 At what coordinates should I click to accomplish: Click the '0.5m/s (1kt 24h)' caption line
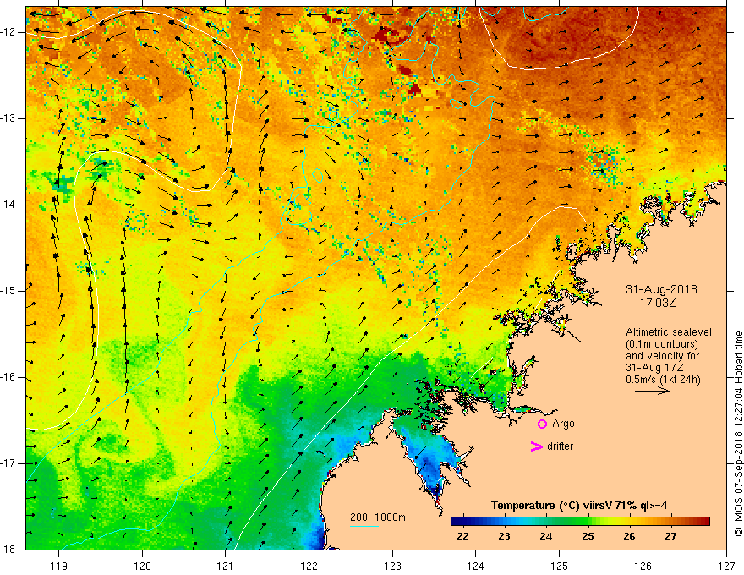[663, 380]
